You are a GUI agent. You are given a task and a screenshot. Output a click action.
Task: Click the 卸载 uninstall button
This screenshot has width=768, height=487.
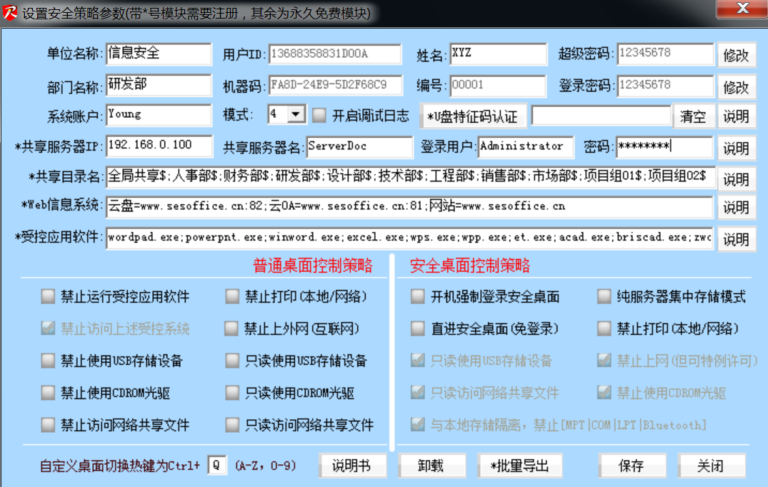(x=431, y=466)
